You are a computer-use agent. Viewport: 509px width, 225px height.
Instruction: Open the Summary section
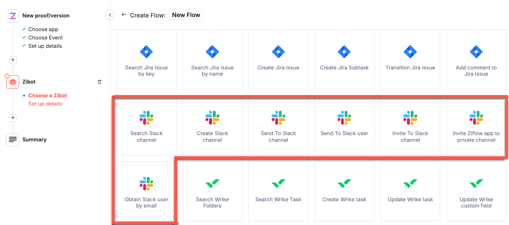(x=34, y=140)
